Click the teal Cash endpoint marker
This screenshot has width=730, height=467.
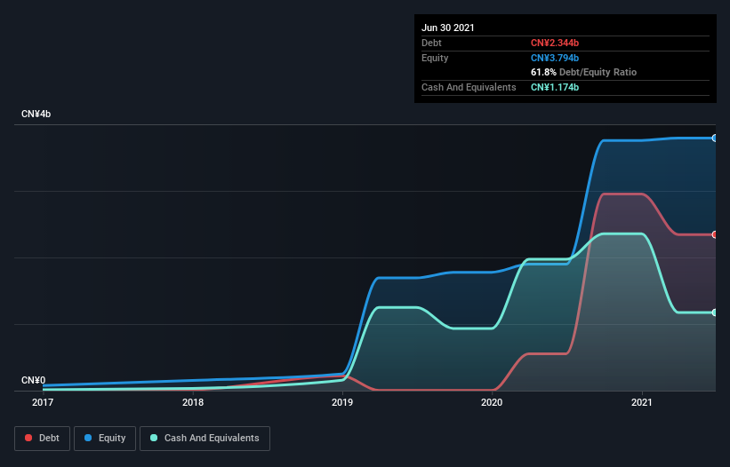pyautogui.click(x=715, y=313)
